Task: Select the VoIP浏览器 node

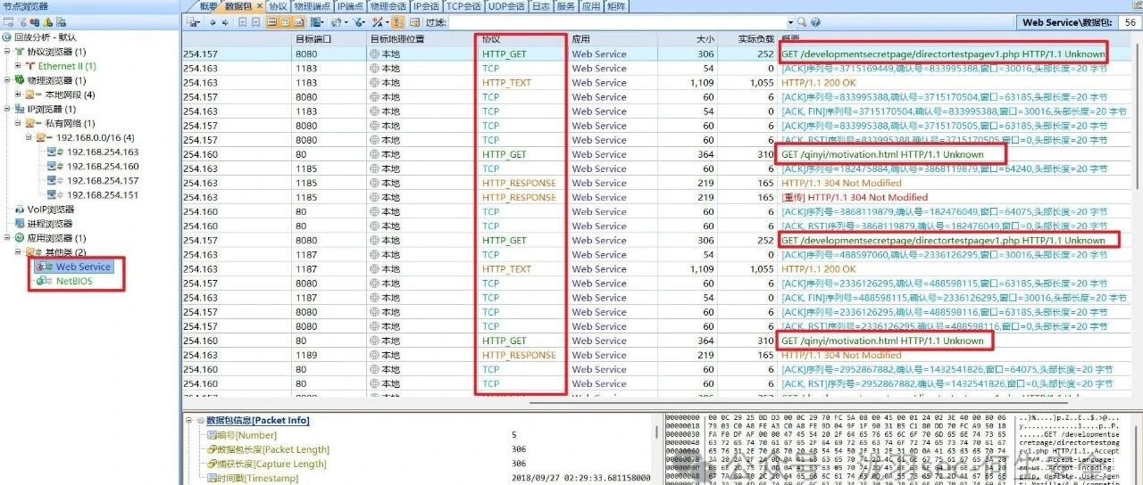Action: click(51, 210)
